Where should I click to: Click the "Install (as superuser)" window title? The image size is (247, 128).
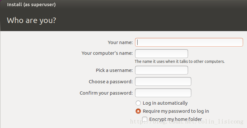coord(31,5)
